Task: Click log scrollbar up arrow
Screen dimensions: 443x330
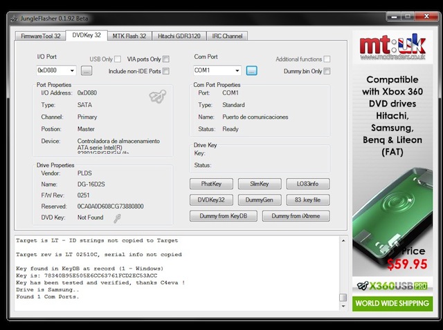Action: 343,241
